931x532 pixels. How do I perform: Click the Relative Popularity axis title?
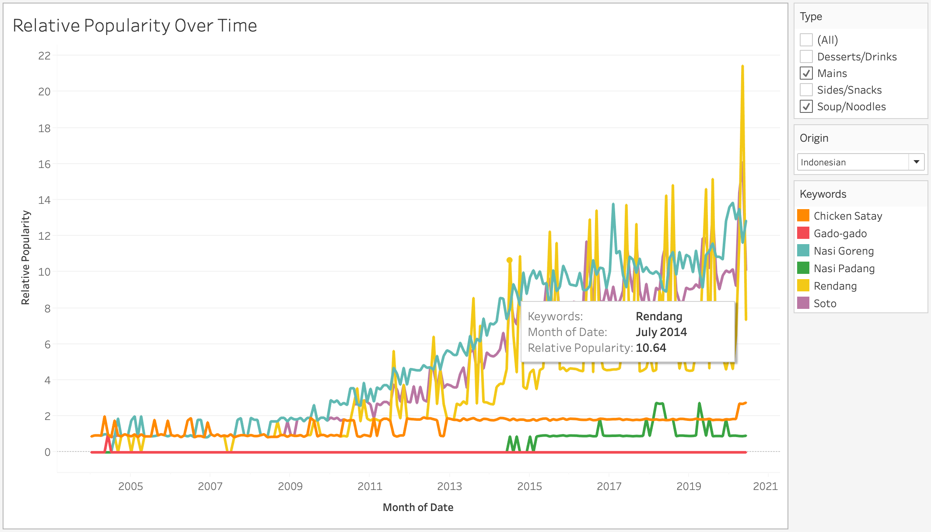26,258
